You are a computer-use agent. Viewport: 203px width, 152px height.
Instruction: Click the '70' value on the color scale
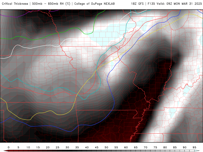click(145, 147)
